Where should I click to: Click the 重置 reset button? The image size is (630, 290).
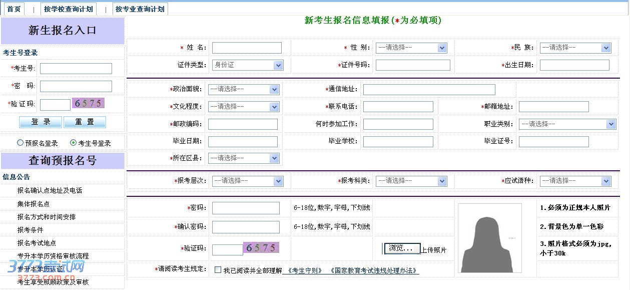click(x=85, y=122)
